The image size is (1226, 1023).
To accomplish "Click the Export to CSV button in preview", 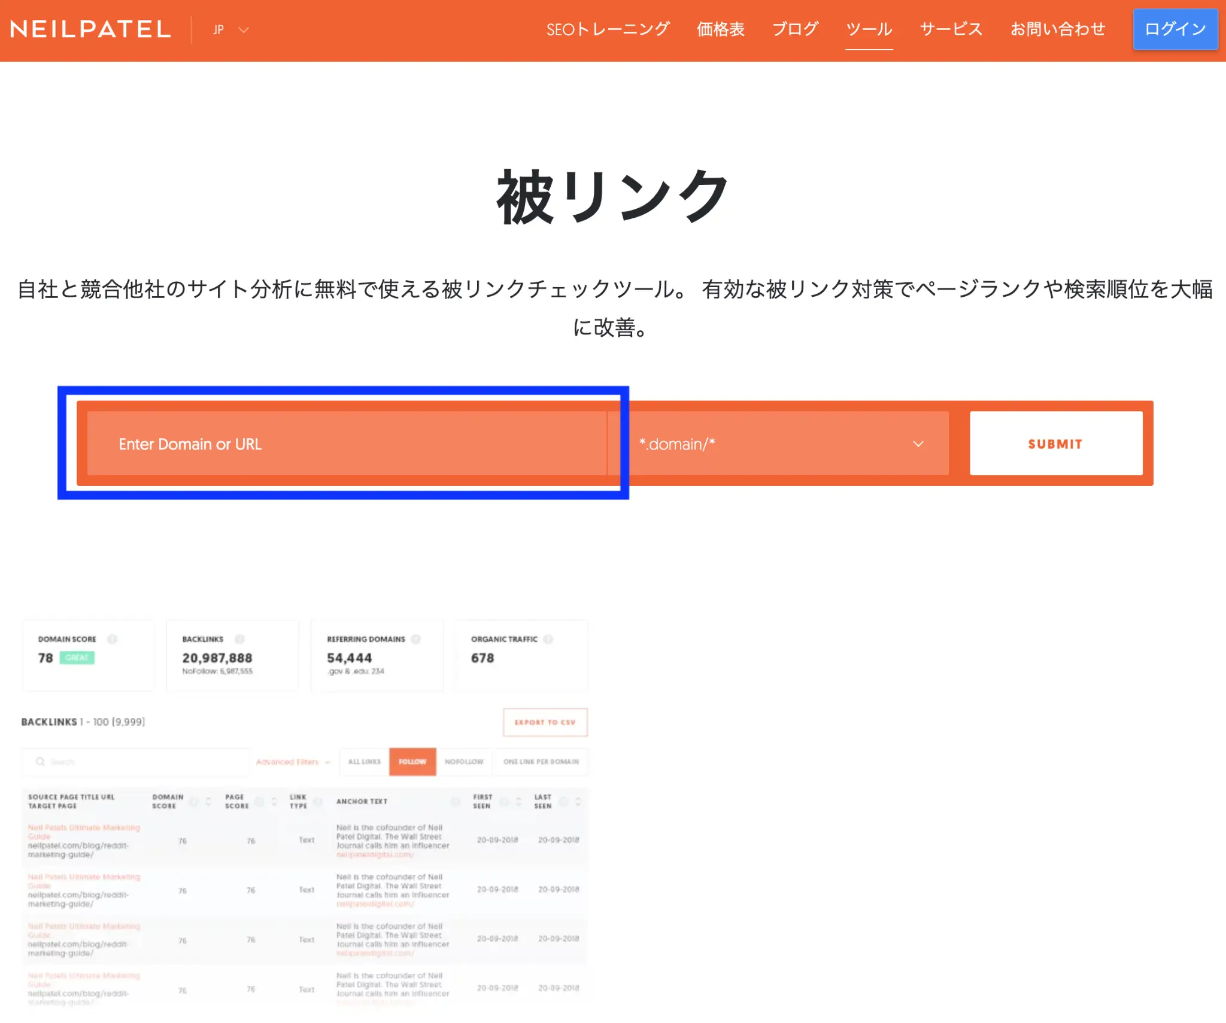I will (545, 722).
